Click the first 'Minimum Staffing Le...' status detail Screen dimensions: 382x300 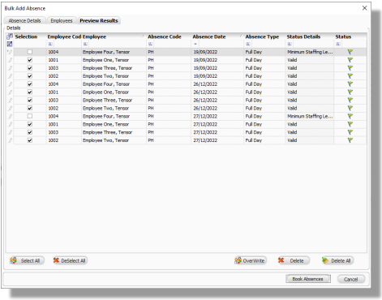[x=310, y=52]
